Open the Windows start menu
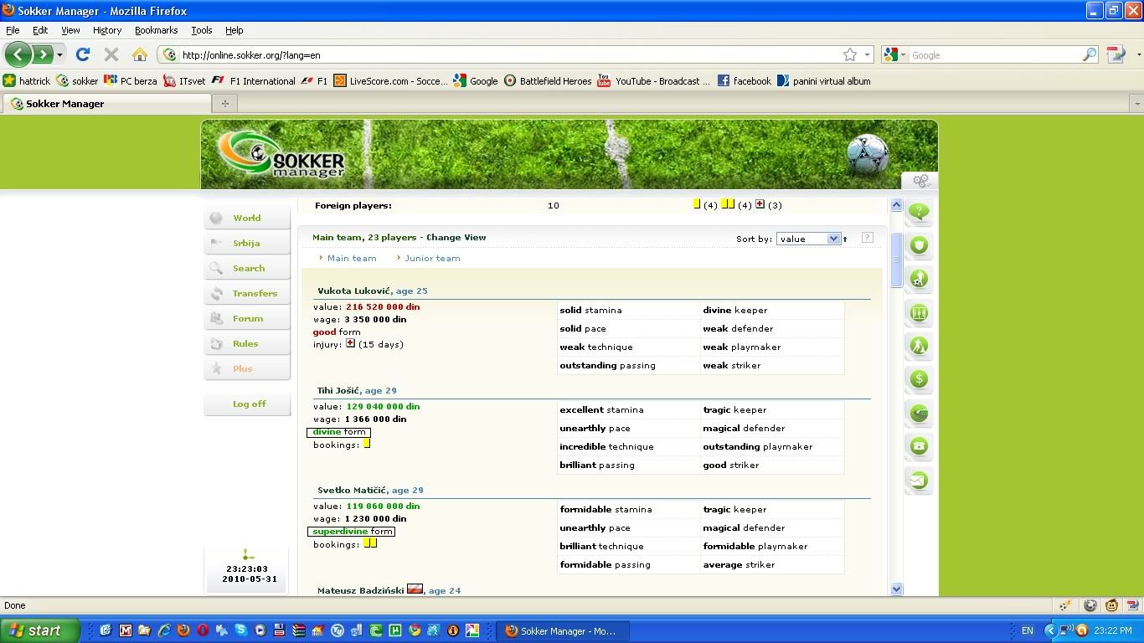Image resolution: width=1144 pixels, height=643 pixels. (40, 630)
